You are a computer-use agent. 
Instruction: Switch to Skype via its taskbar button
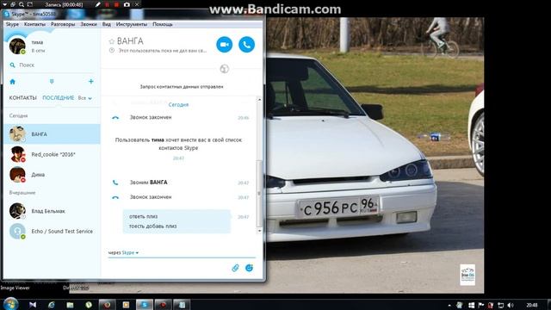click(145, 305)
